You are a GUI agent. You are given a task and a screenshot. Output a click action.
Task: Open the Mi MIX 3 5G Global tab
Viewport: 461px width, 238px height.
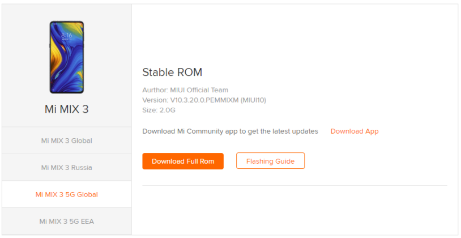[x=67, y=194]
